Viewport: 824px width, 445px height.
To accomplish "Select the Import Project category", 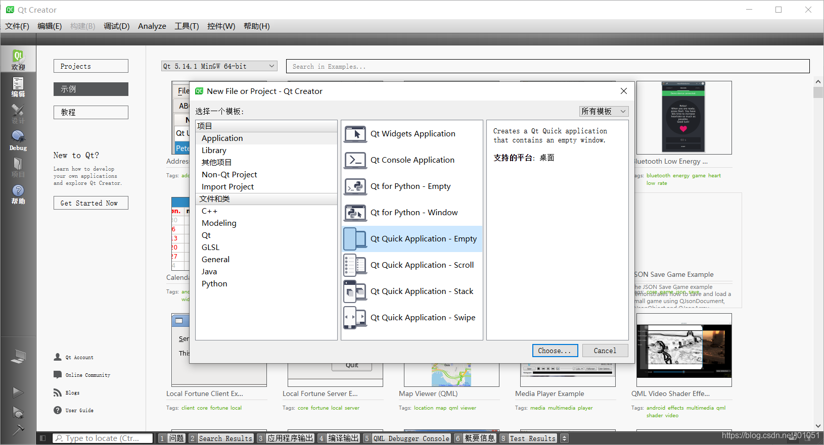I will pyautogui.click(x=266, y=187).
